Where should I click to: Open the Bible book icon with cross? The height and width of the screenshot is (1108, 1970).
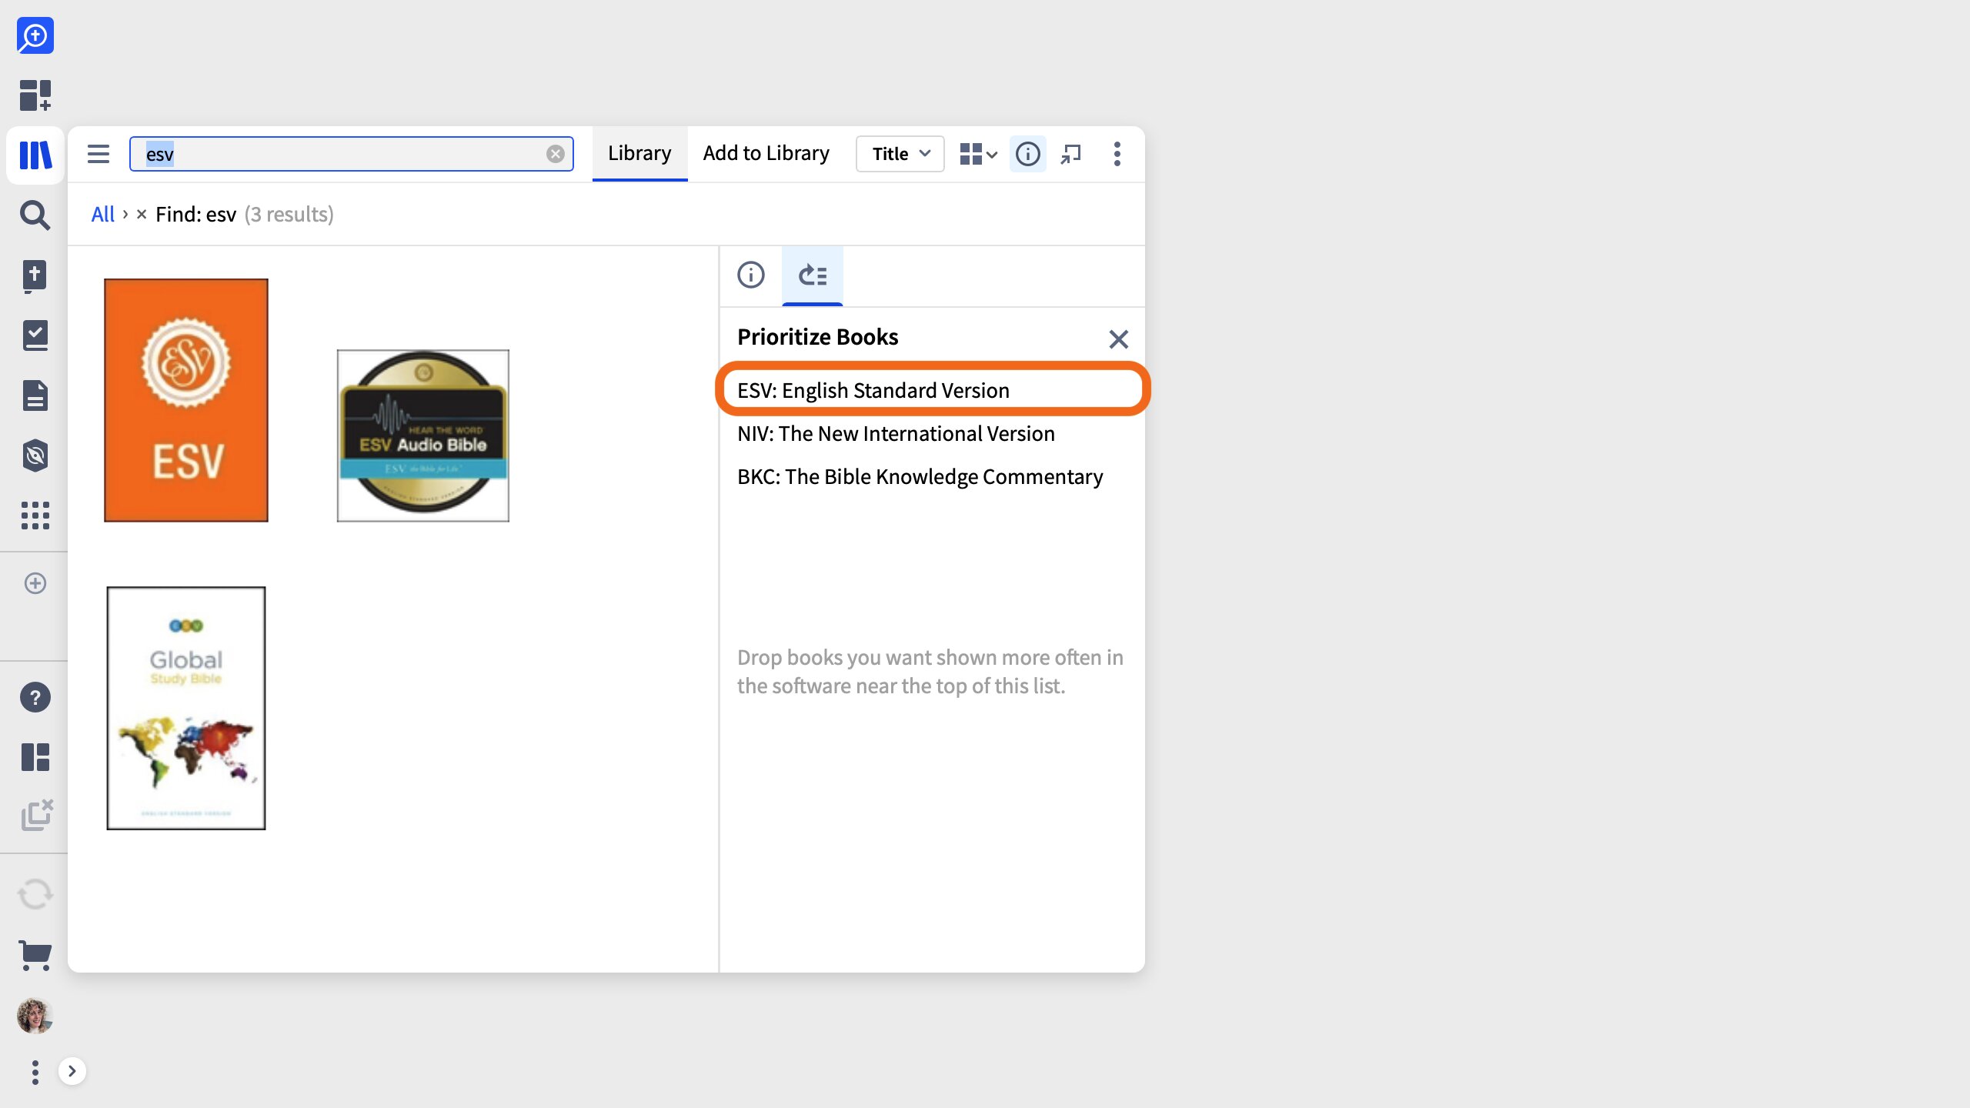pyautogui.click(x=35, y=275)
